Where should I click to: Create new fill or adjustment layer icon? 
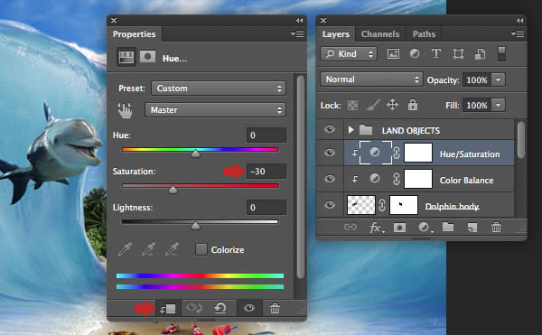click(425, 228)
